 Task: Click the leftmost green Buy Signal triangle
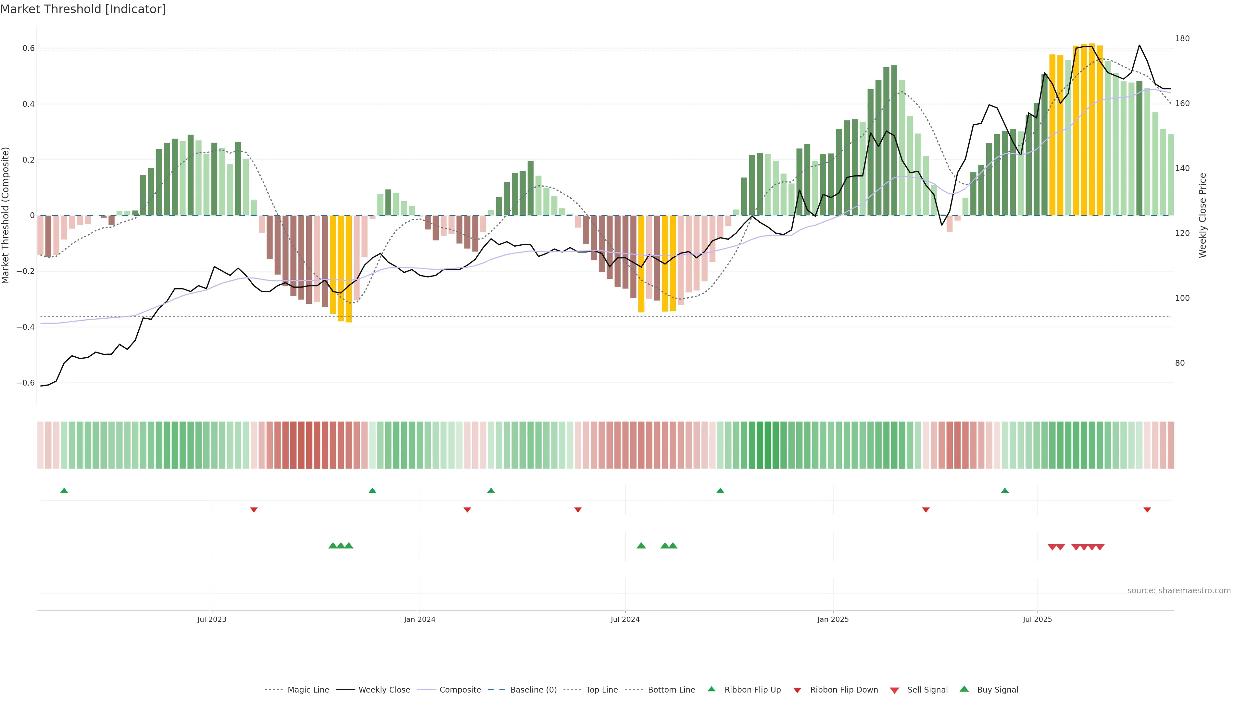coord(333,546)
